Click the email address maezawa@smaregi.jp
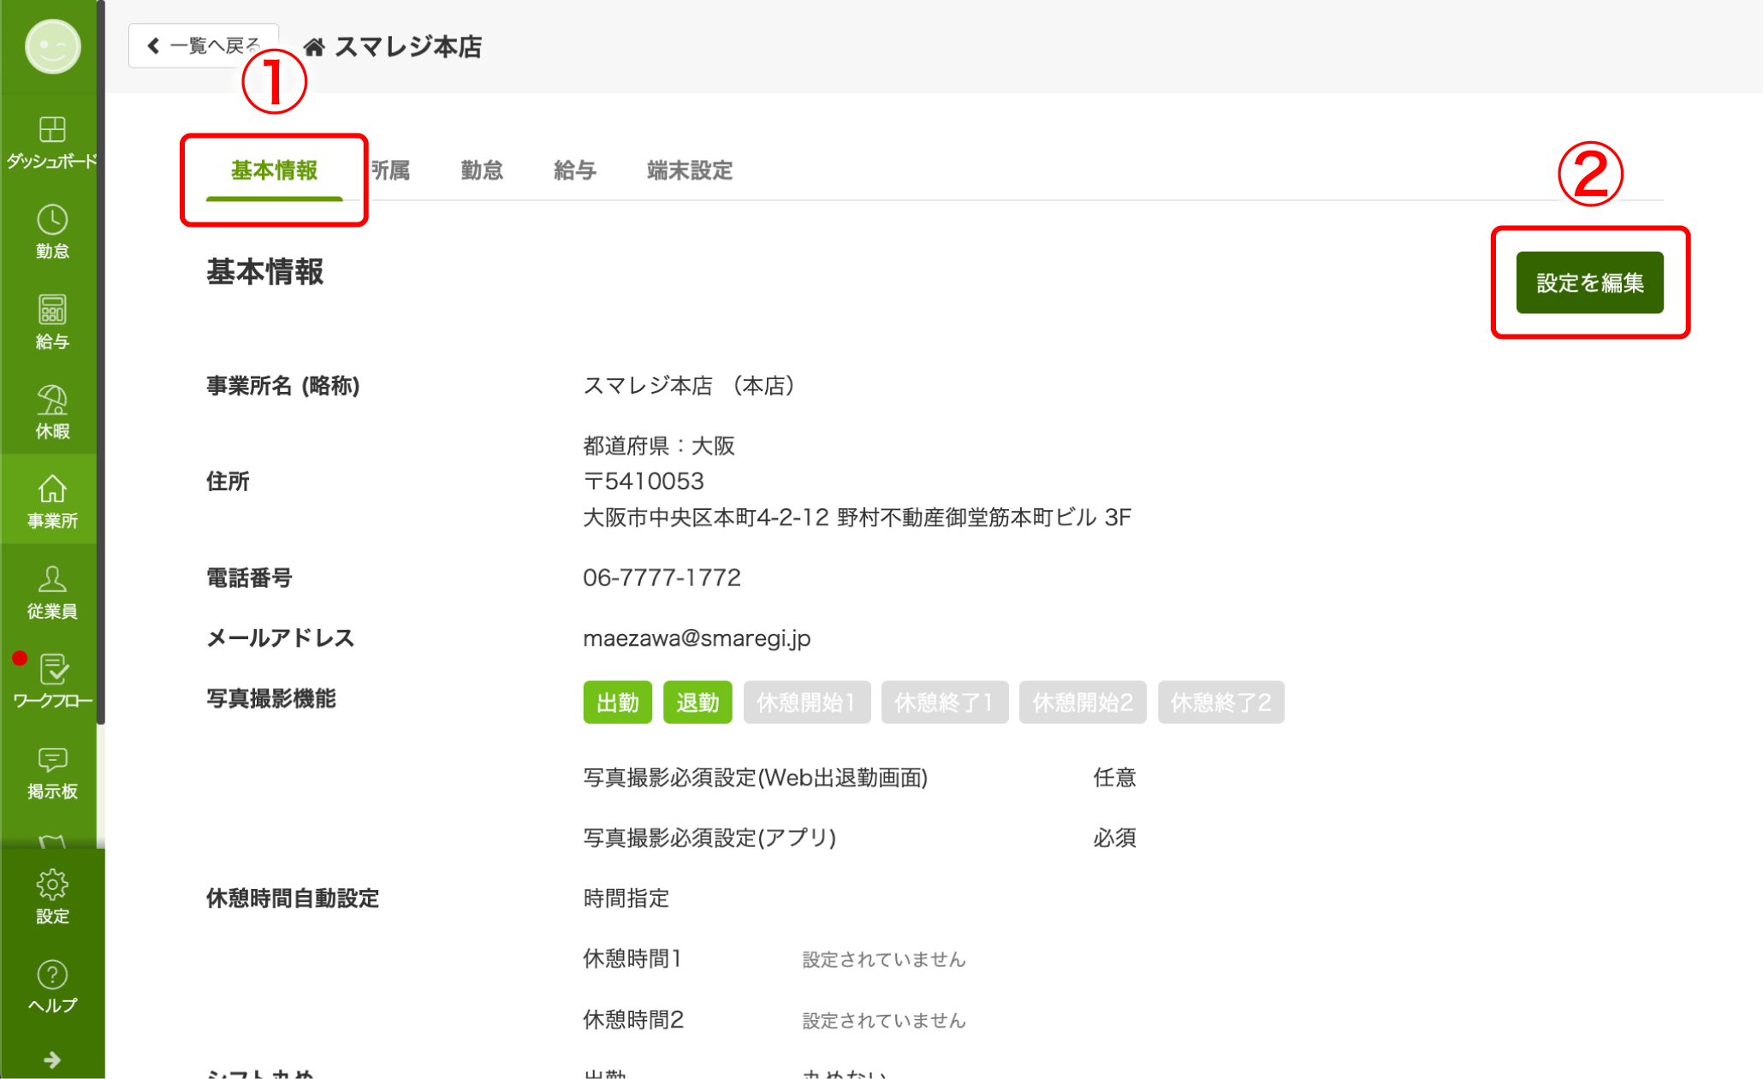 695,637
